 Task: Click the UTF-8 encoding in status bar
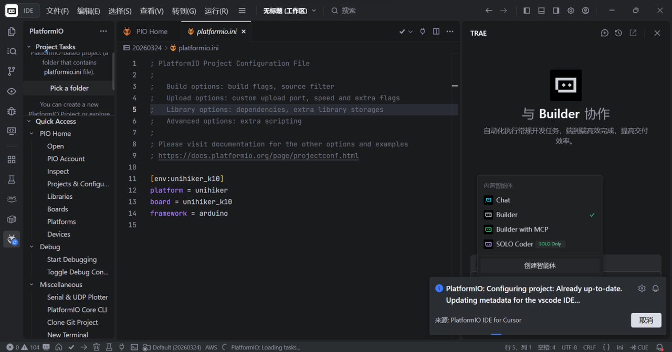[x=569, y=347]
